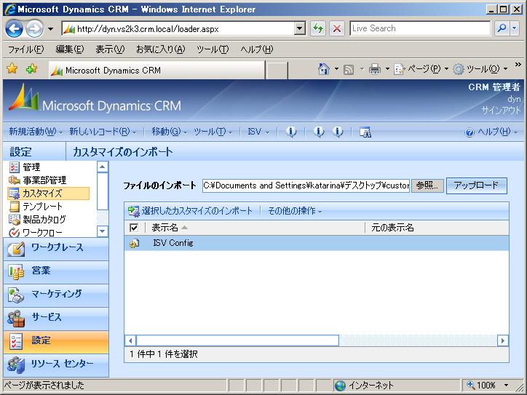
Task: Click the horizontal scrollbar thumb in grid
Action: point(237,340)
